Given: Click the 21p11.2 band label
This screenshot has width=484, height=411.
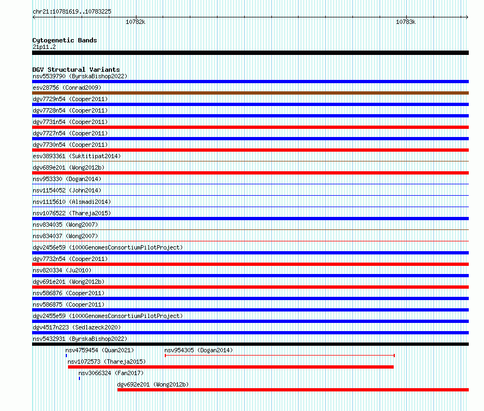Looking at the screenshot, I should point(44,47).
